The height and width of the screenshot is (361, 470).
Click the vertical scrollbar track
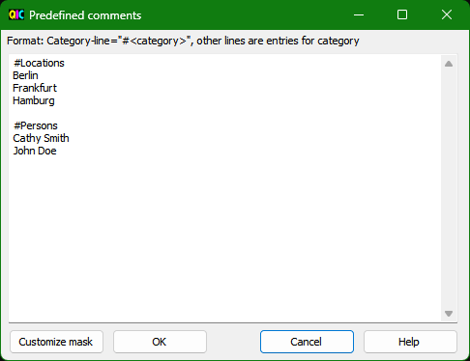449,188
